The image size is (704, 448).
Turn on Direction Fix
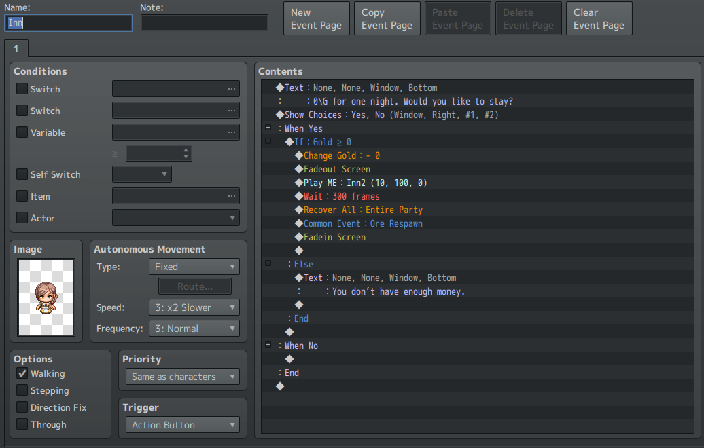click(22, 407)
